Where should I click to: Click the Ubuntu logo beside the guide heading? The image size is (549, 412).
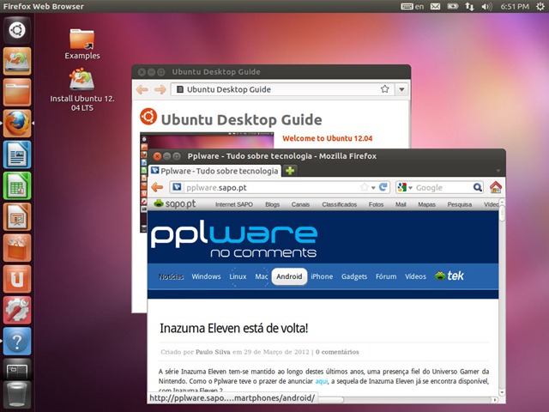(x=148, y=117)
